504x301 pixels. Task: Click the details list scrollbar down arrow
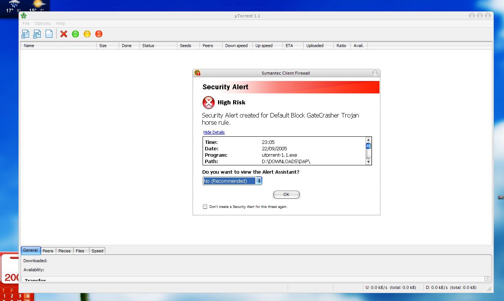[369, 162]
